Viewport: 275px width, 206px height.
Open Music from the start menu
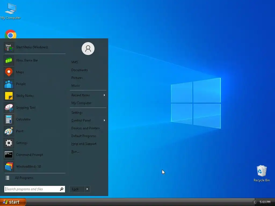[x=75, y=86]
